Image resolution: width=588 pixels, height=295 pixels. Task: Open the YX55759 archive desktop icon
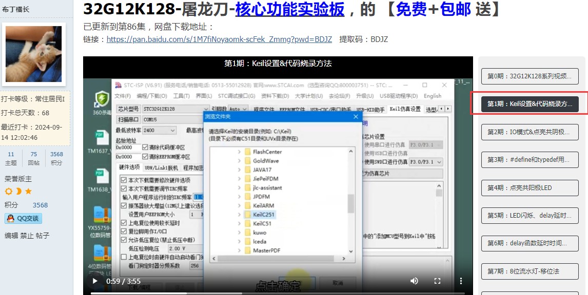[101, 215]
